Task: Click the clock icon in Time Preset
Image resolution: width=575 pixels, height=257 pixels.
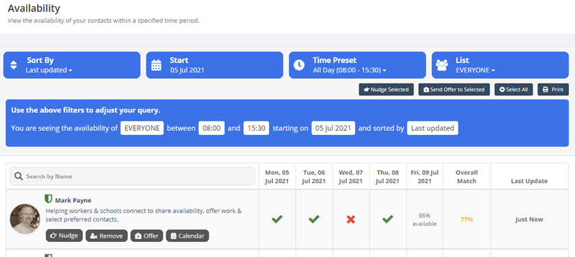Action: (299, 65)
